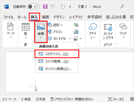Open the ファイル tab
This screenshot has height=102, width=134.
point(8,17)
